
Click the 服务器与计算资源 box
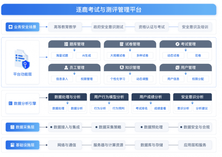coord(108,145)
